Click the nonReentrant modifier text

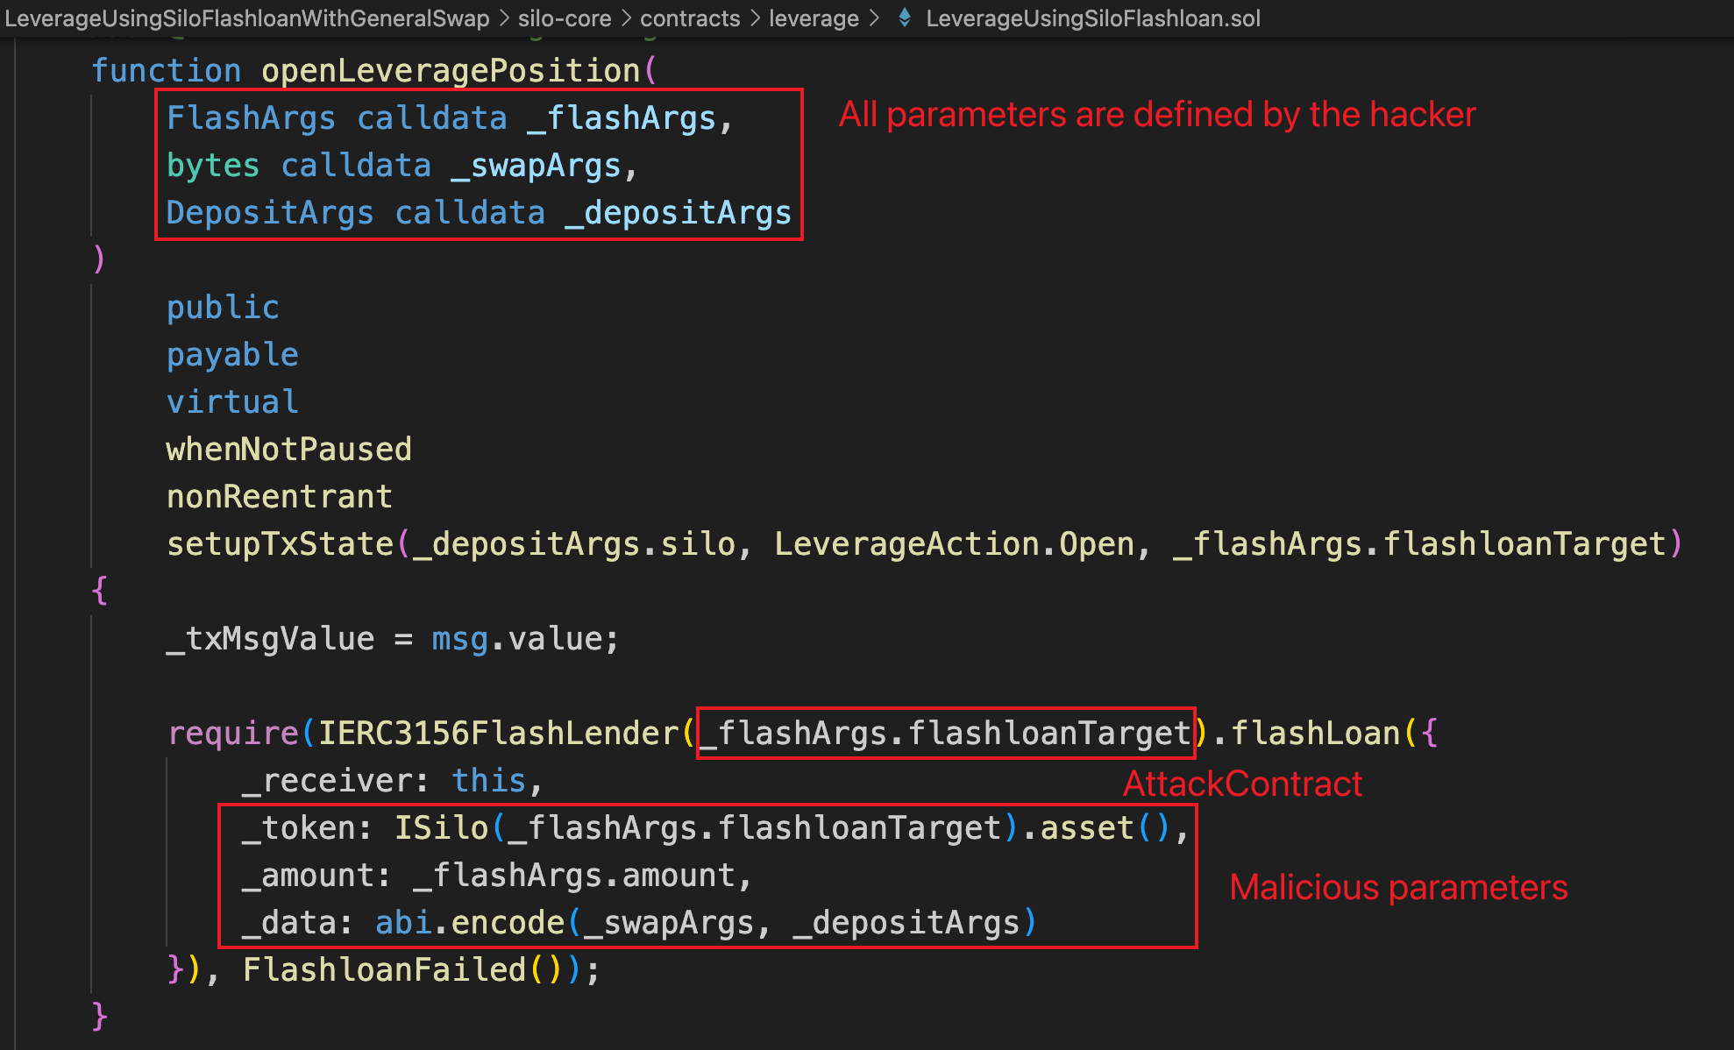pos(279,497)
